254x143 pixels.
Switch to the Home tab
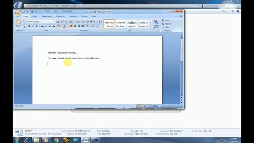[25, 16]
